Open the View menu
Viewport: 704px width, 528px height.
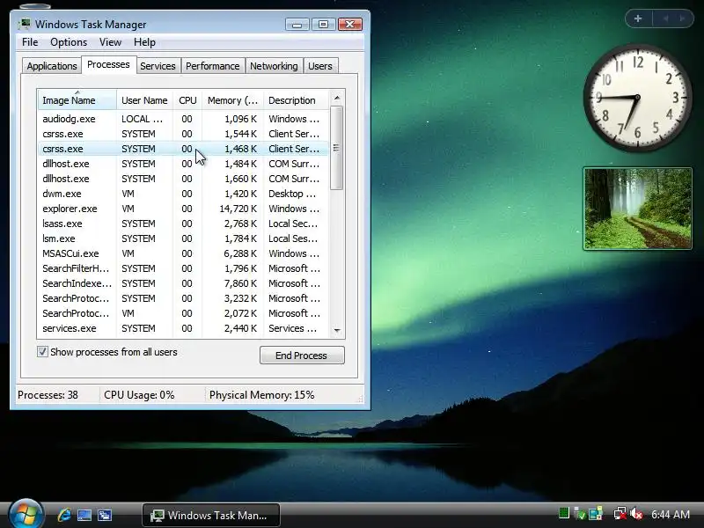tap(110, 42)
